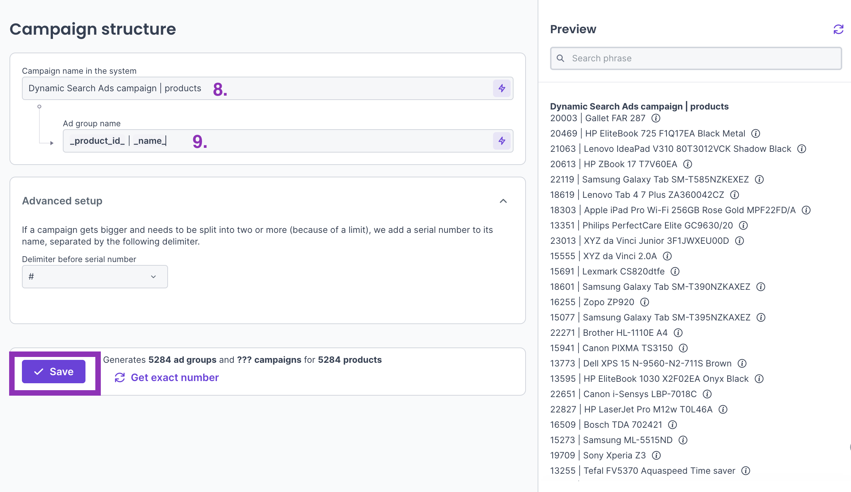Show info for Lexmark CS820dtfe
This screenshot has width=851, height=492.
[x=675, y=272]
